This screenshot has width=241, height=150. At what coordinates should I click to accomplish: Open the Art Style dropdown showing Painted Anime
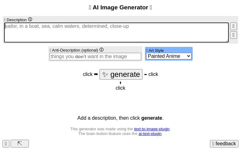point(169,56)
